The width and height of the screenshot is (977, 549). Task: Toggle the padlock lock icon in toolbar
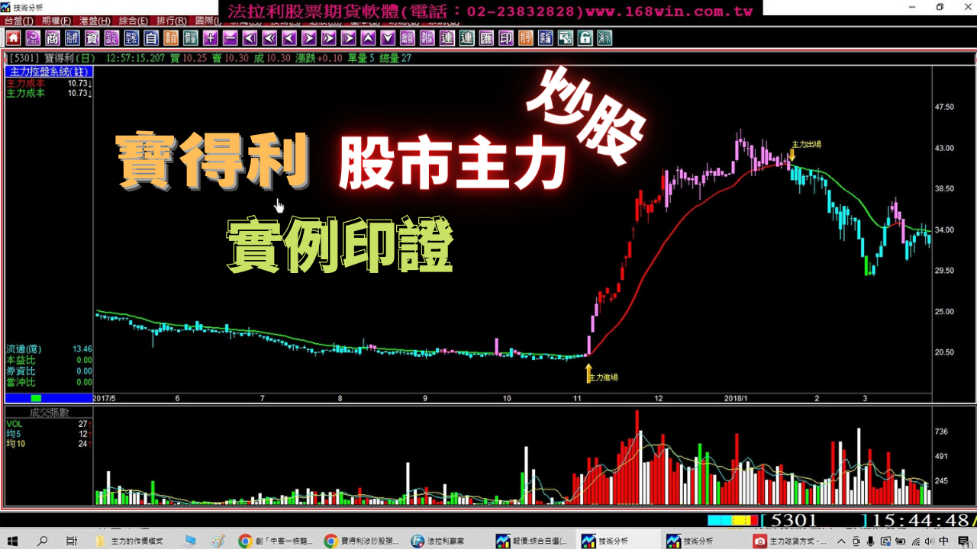click(585, 38)
